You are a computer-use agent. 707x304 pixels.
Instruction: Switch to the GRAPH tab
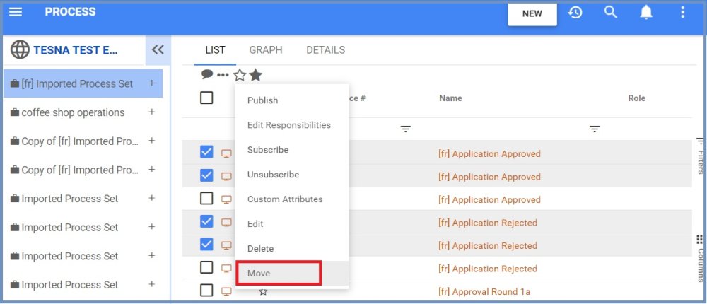[265, 50]
